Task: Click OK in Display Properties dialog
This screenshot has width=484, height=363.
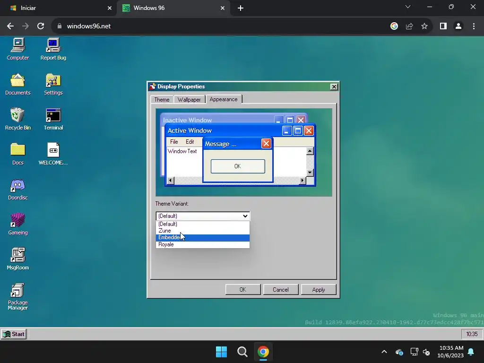Action: click(243, 290)
